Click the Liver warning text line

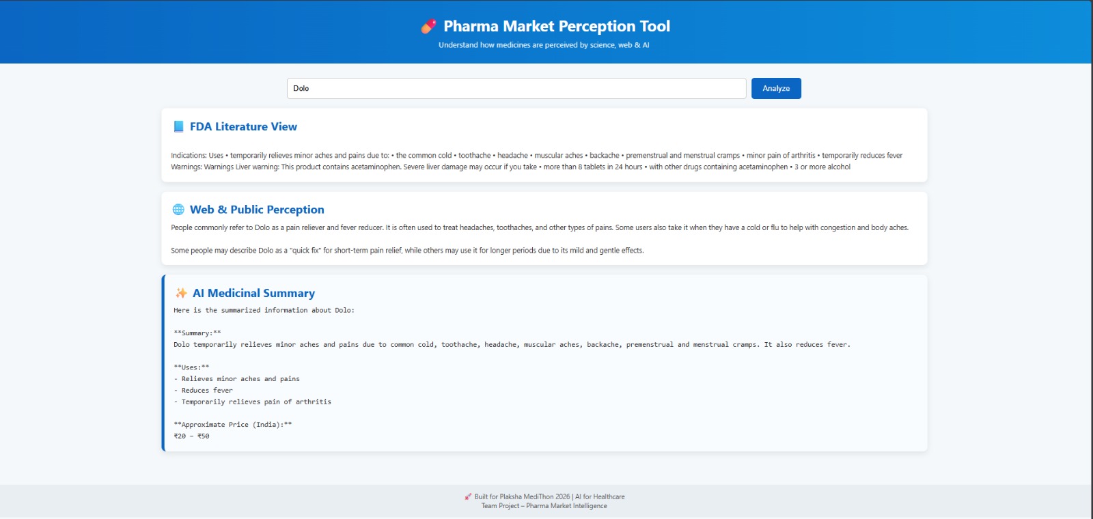[x=510, y=167]
